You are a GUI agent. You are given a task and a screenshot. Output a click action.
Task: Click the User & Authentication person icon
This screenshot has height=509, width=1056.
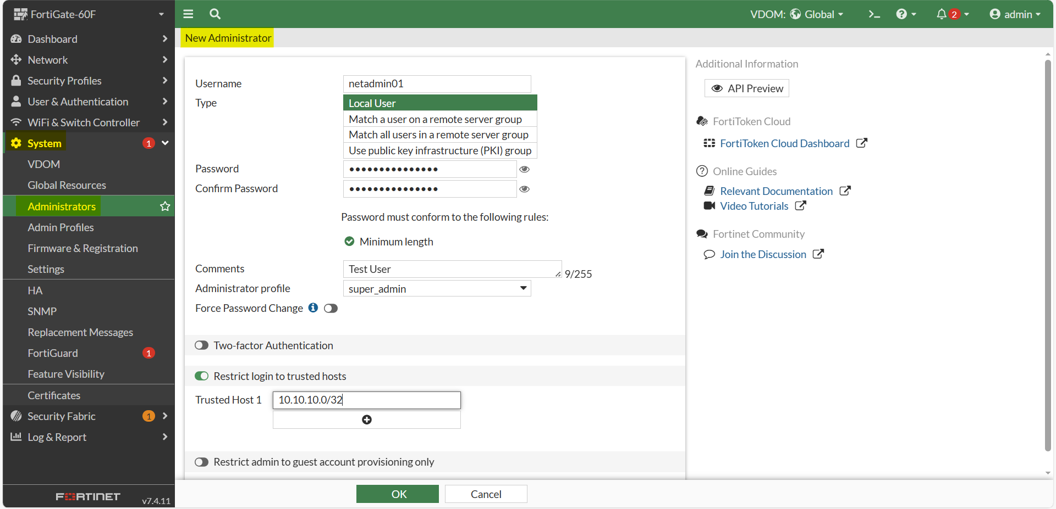coord(16,102)
